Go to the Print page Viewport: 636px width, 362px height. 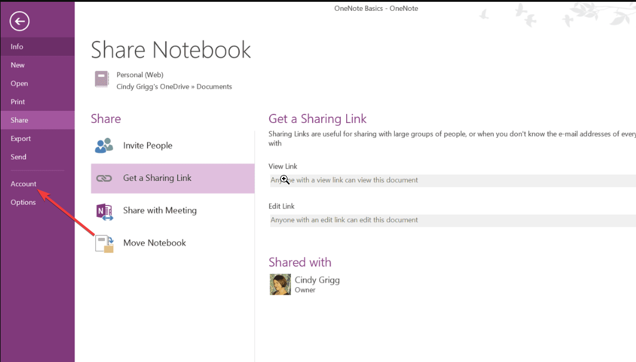point(37,102)
